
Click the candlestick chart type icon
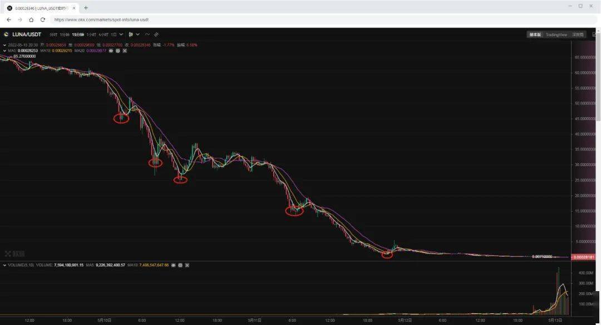[131, 34]
